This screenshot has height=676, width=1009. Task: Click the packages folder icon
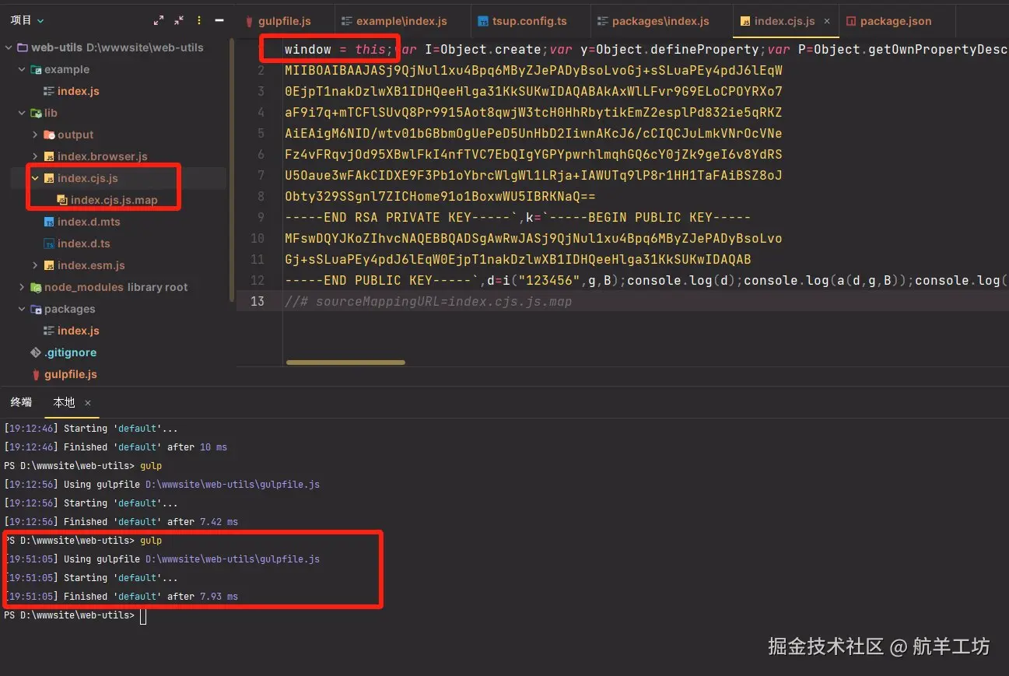click(x=36, y=309)
